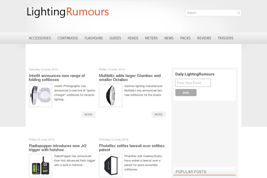The height and width of the screenshot is (178, 267).
Task: Click the Photoflex softbox thumbnail
Action: pyautogui.click(x=110, y=166)
